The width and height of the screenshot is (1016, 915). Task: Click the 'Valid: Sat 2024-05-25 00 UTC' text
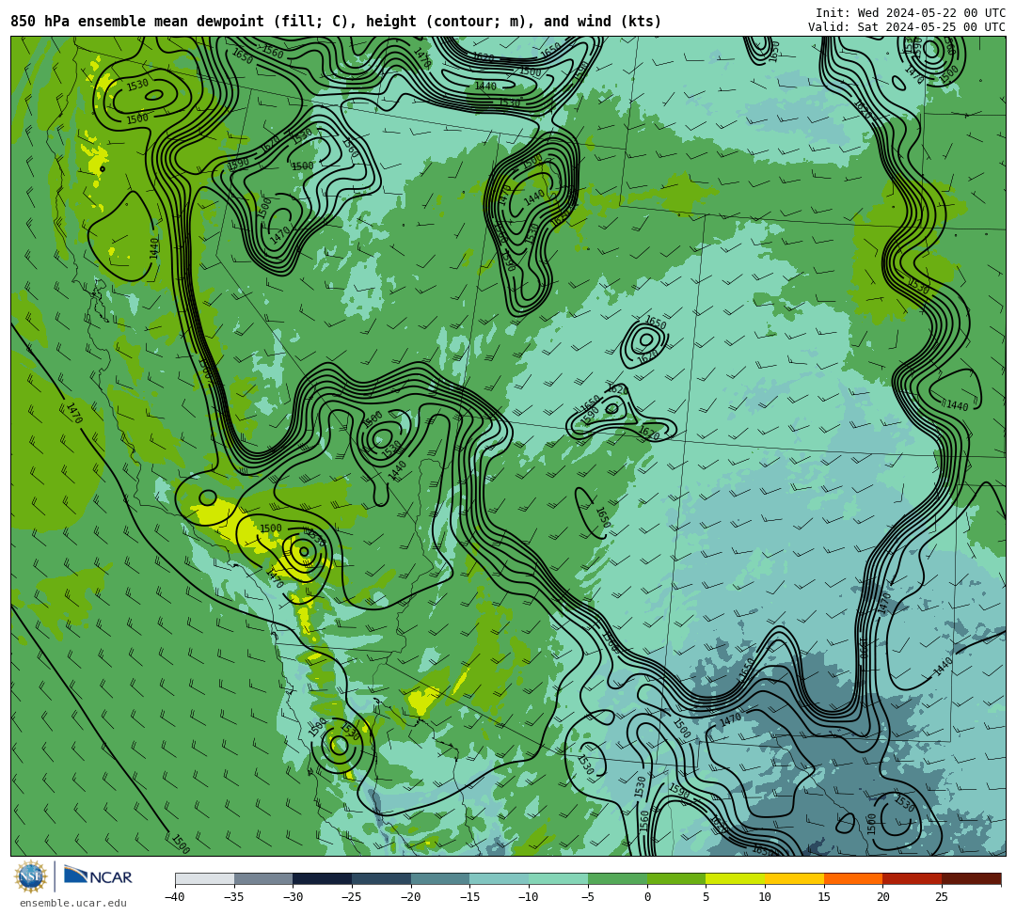(x=907, y=27)
